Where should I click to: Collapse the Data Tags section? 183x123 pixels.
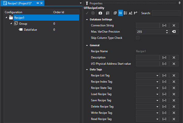[x=87, y=70]
